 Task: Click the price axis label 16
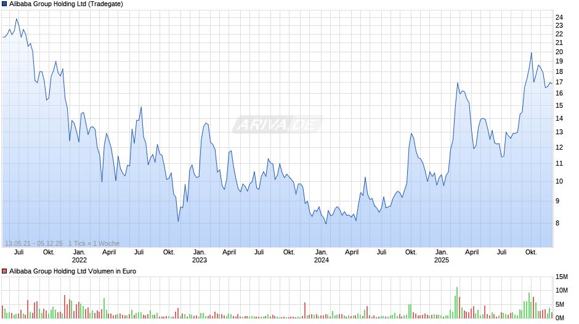[559, 94]
